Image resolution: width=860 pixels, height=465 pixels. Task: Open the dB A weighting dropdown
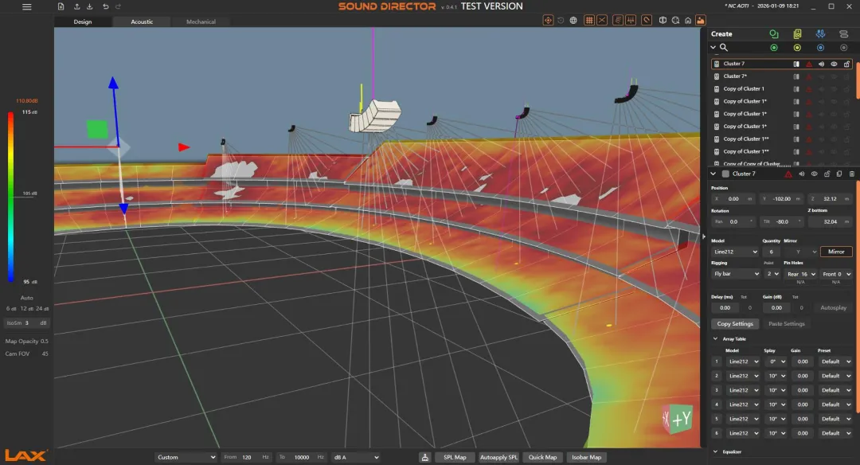[x=355, y=457]
